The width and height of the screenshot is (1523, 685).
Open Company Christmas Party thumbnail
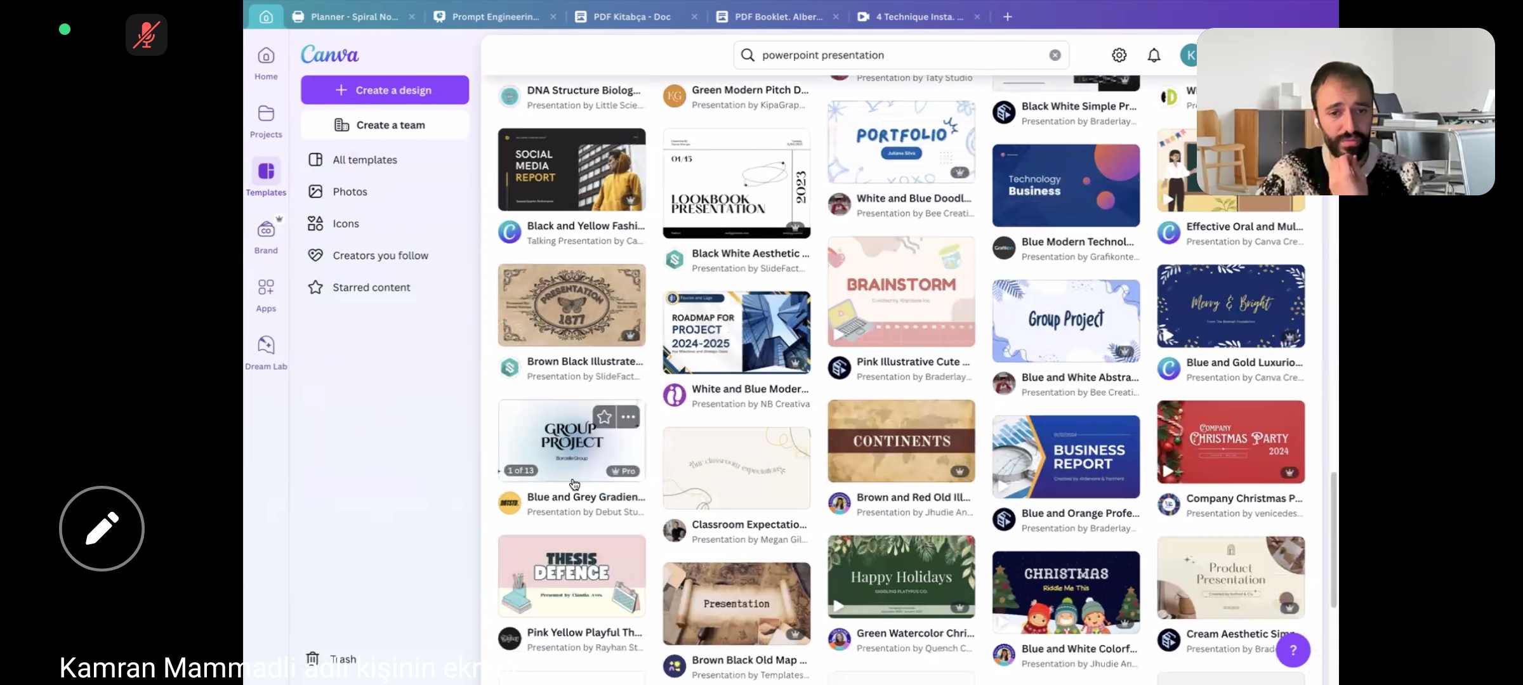pyautogui.click(x=1231, y=441)
